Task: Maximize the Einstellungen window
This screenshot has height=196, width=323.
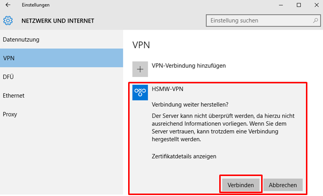Action: 299,5
